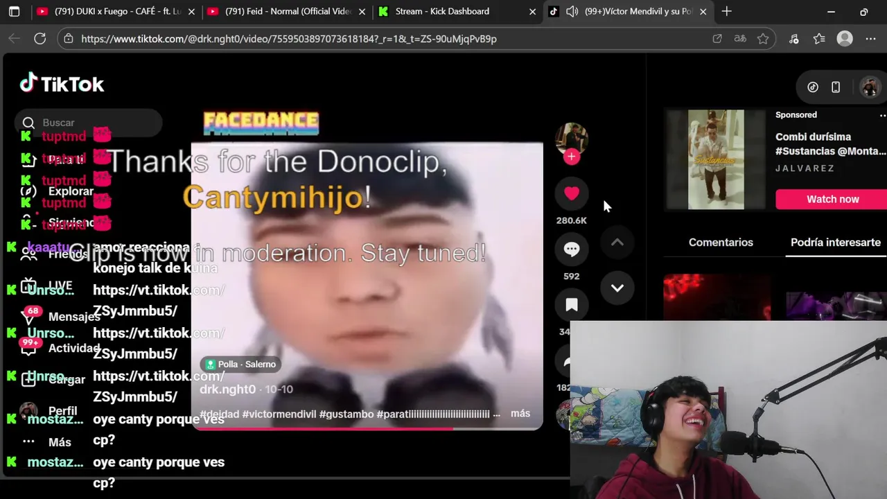Open browser favorites list icon
Viewport: 887px width, 499px height.
pyautogui.click(x=819, y=39)
